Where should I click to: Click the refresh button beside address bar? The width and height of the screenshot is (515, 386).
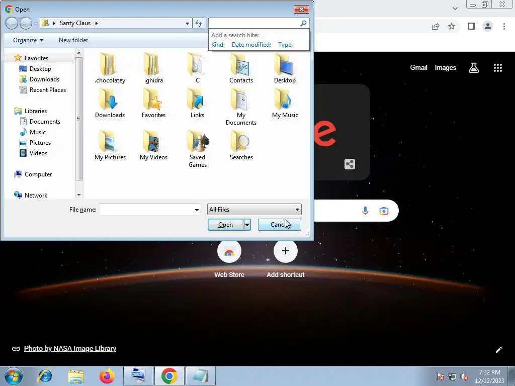[x=199, y=23]
